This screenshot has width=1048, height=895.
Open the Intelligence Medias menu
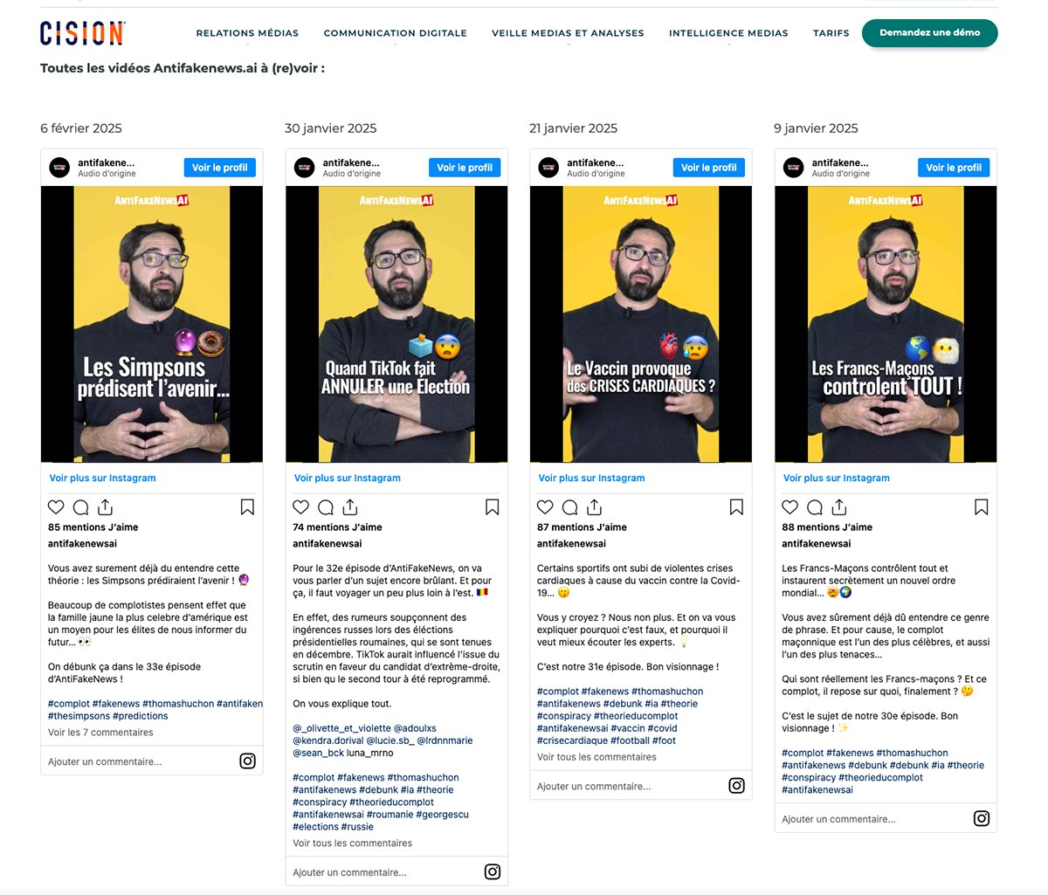coord(728,33)
